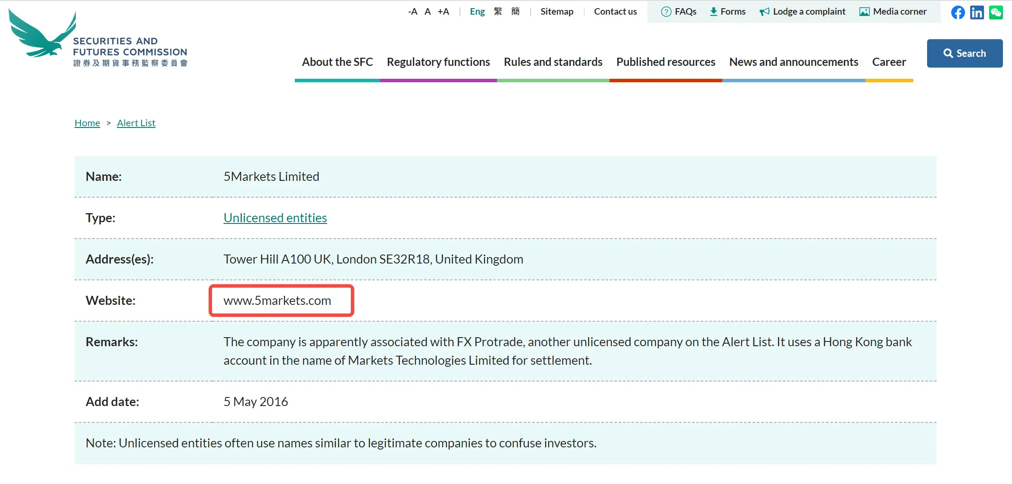Open the Unlicensed entities type link
The width and height of the screenshot is (1012, 484).
pyautogui.click(x=275, y=218)
